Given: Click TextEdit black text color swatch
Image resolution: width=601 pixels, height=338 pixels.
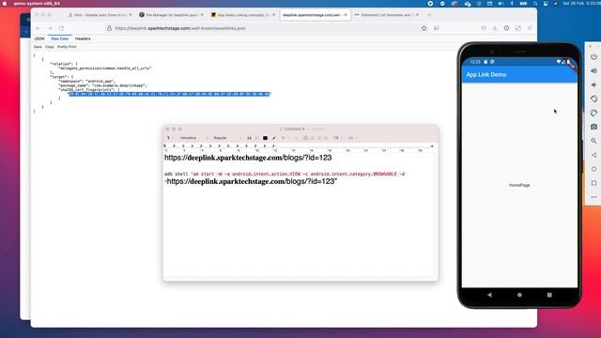Looking at the screenshot, I should pos(265,138).
